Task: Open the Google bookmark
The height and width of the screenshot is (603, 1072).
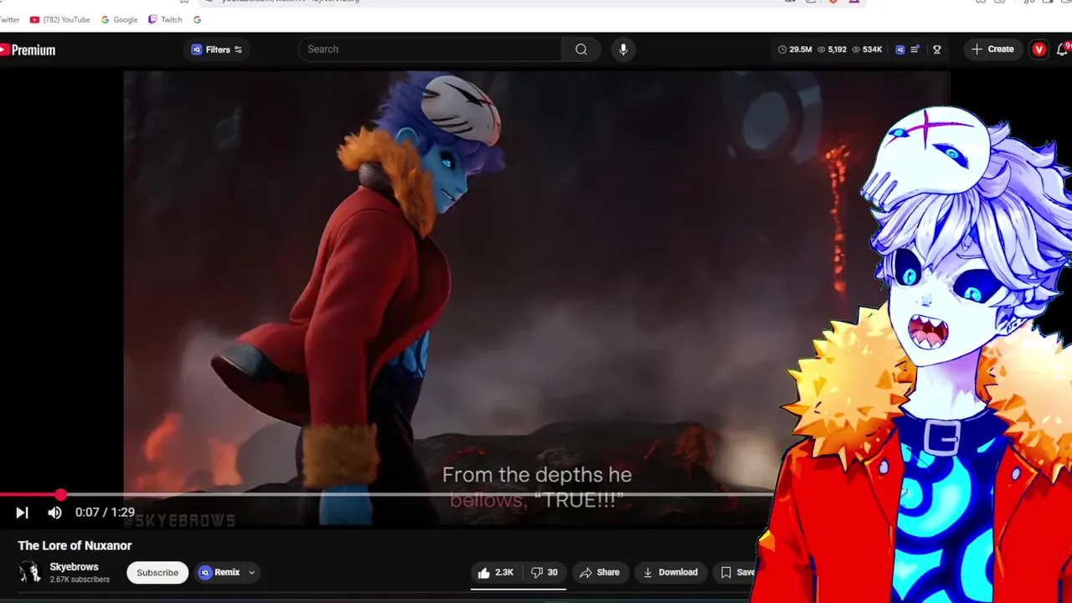Action: tap(119, 19)
